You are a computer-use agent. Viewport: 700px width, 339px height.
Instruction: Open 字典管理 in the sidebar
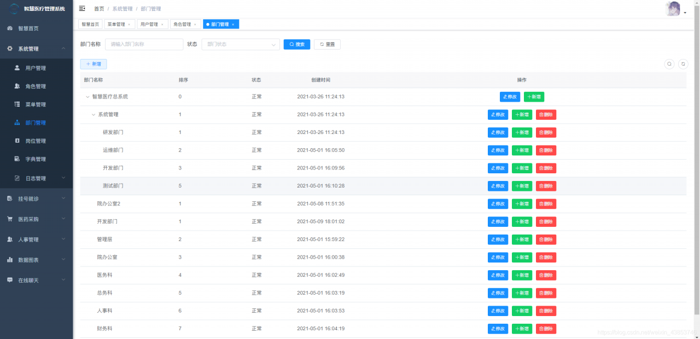coord(36,159)
